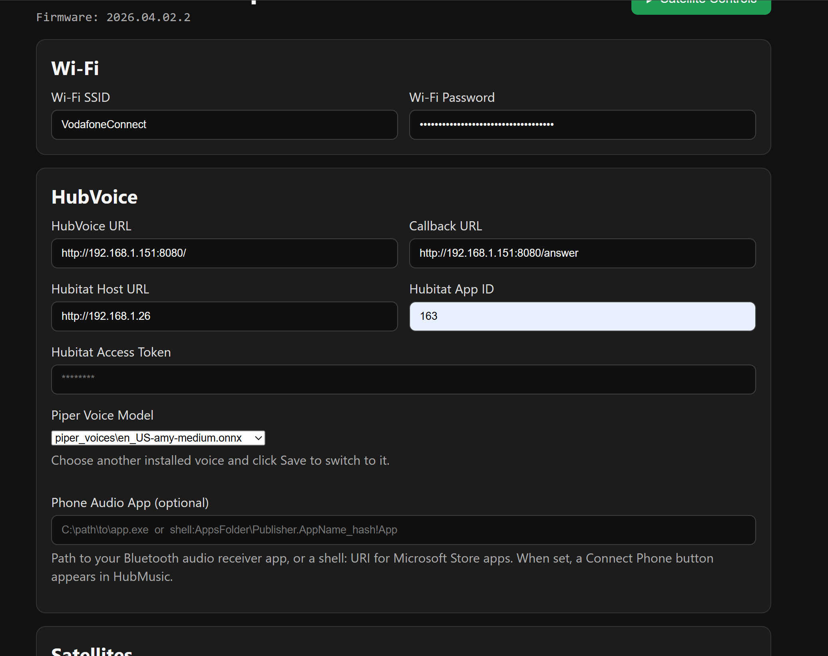Click the Phone Audio App (optional) label
Image resolution: width=828 pixels, height=656 pixels.
tap(130, 503)
